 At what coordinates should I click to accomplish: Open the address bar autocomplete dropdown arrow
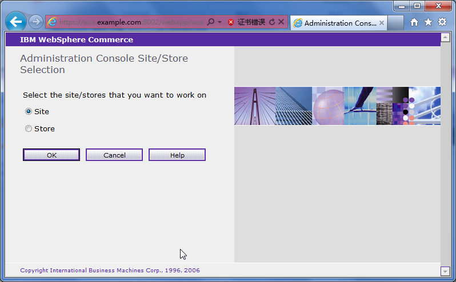pos(219,22)
